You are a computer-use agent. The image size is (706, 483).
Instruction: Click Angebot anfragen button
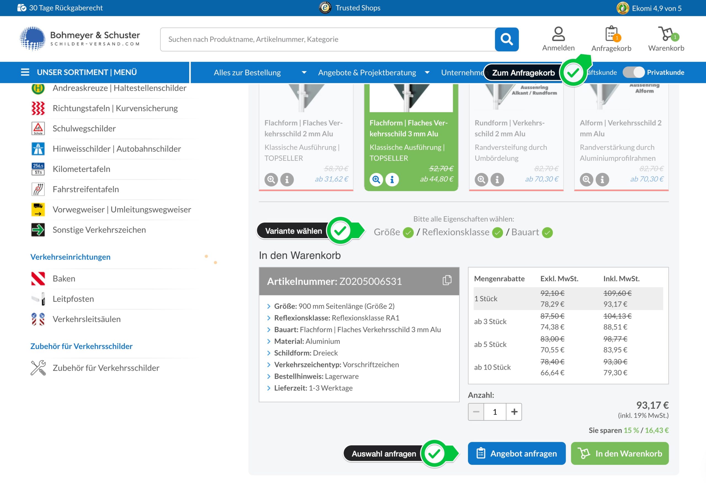click(517, 453)
